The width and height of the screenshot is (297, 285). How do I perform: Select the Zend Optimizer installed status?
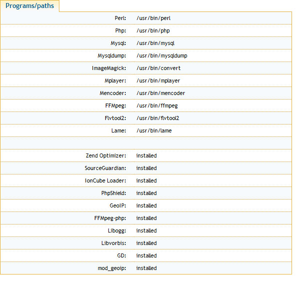(146, 156)
